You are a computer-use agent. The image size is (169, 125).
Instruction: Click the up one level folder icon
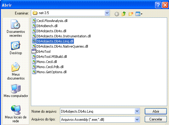[124, 14]
